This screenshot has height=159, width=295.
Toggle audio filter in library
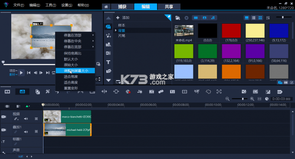tap(213, 18)
